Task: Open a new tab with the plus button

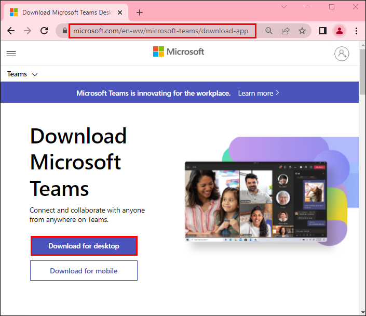Action: point(140,12)
